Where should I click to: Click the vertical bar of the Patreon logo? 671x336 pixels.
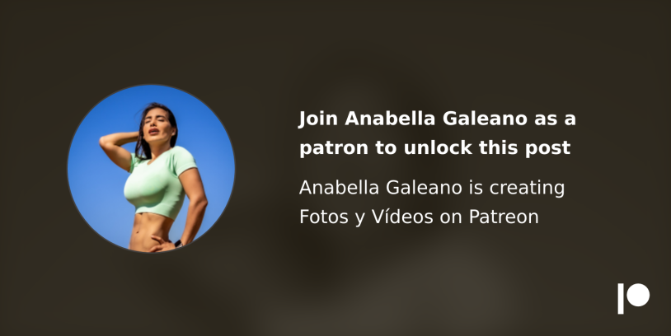pyautogui.click(x=621, y=298)
